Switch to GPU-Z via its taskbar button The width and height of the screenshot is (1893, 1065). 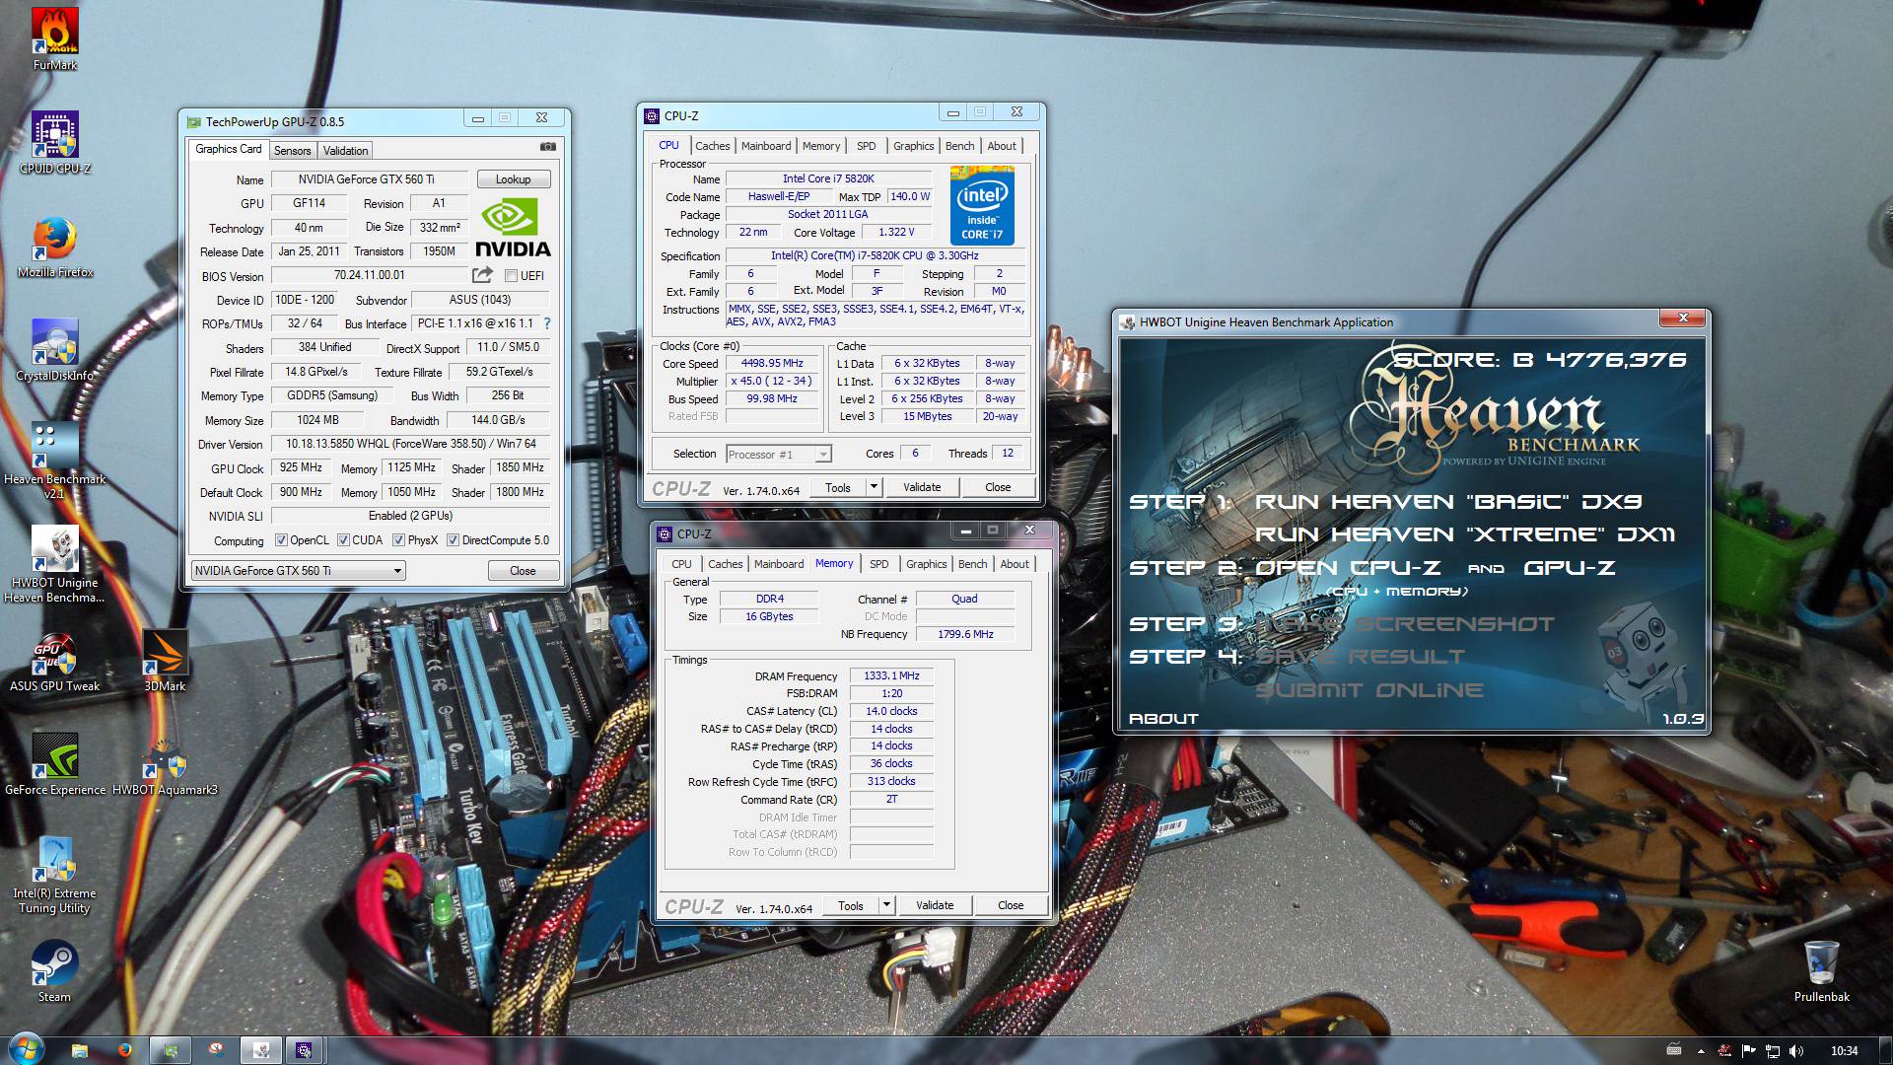click(x=172, y=1050)
